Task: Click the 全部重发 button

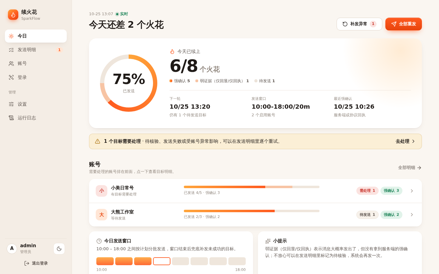Action: pyautogui.click(x=404, y=24)
